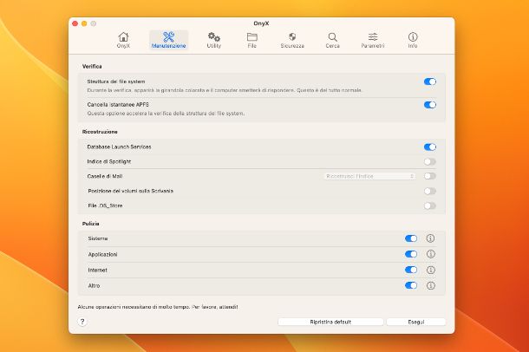Show info for Applicazioni cleaning
The width and height of the screenshot is (529, 352).
430,254
